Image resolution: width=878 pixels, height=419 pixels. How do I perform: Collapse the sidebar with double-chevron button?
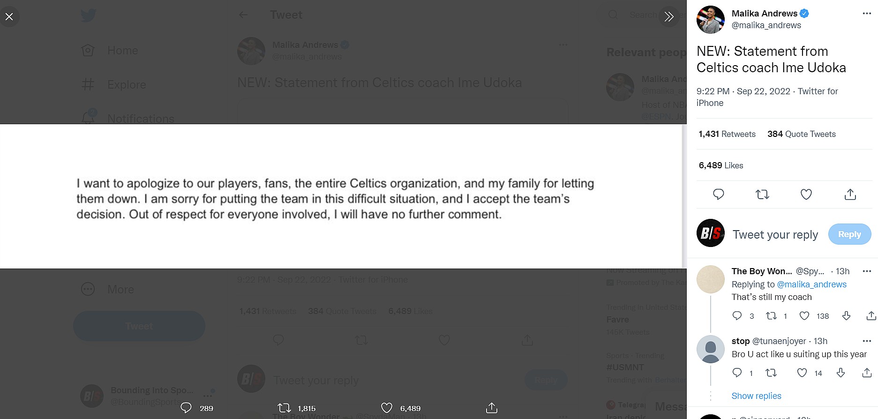pyautogui.click(x=669, y=17)
